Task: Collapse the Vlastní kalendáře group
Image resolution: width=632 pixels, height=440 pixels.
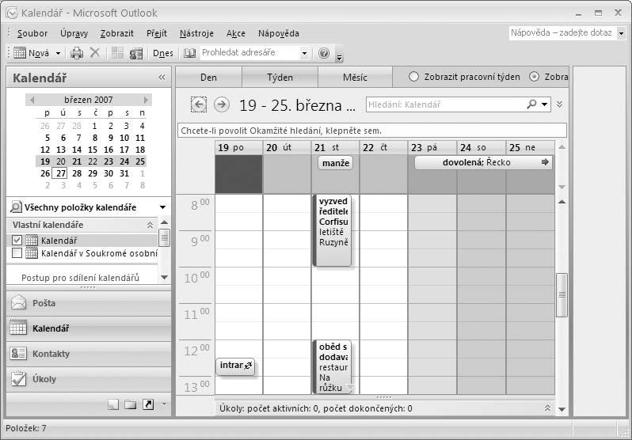Action: tap(150, 225)
